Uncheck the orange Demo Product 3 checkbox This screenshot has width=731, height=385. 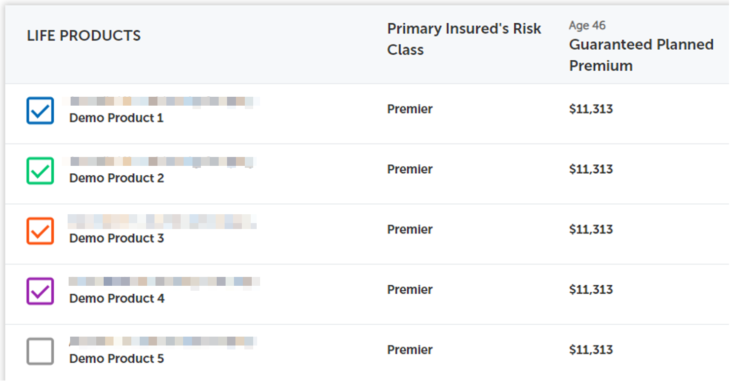click(40, 231)
